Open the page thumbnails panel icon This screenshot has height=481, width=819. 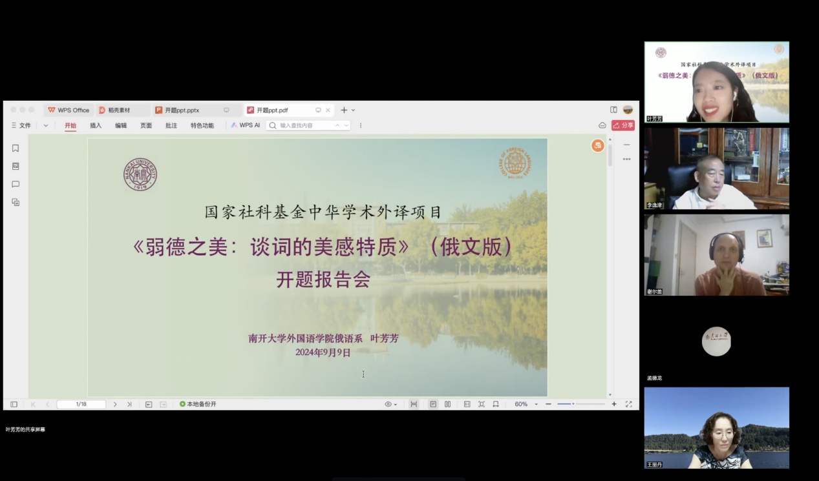click(16, 166)
